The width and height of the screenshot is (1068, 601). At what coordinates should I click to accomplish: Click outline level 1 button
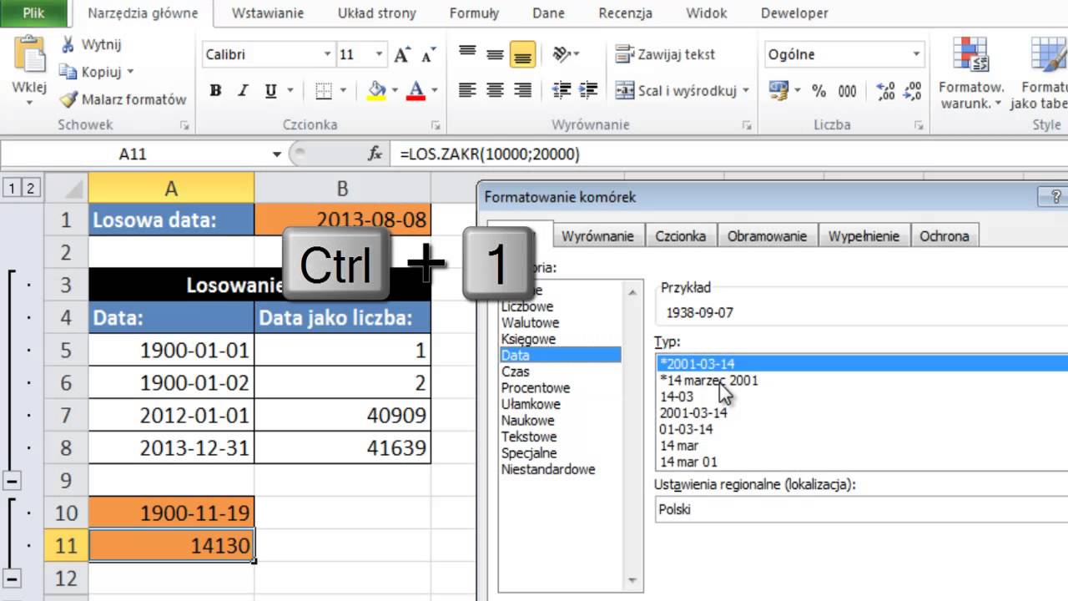(x=12, y=189)
